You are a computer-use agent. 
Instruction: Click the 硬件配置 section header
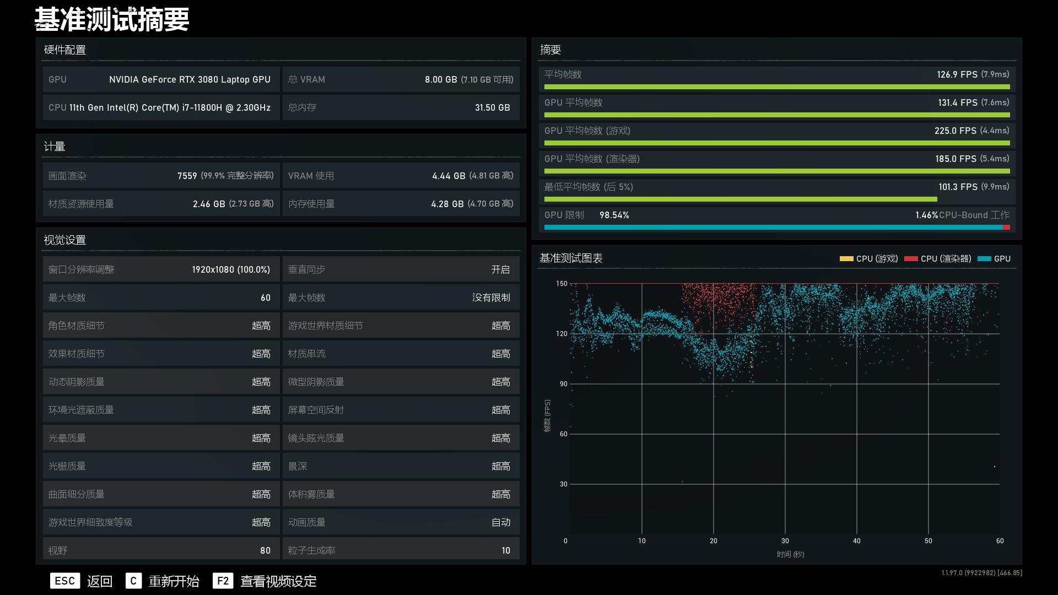(x=65, y=50)
